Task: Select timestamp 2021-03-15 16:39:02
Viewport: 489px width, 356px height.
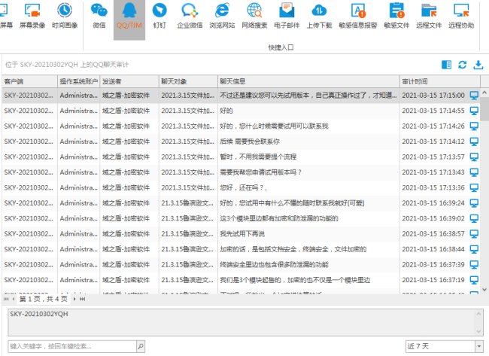Action: [x=433, y=218]
